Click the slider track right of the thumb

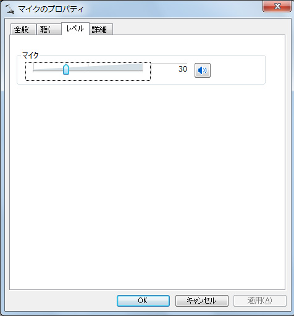pos(106,71)
